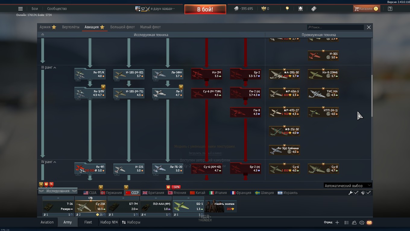Open the Наборы presets list

pyautogui.click(x=131, y=222)
